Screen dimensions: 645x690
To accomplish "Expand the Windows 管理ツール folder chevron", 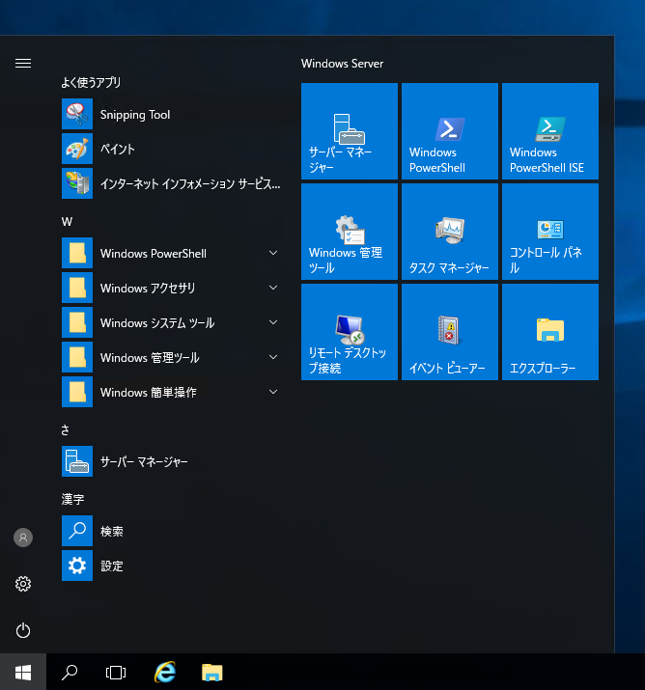I will 273,357.
